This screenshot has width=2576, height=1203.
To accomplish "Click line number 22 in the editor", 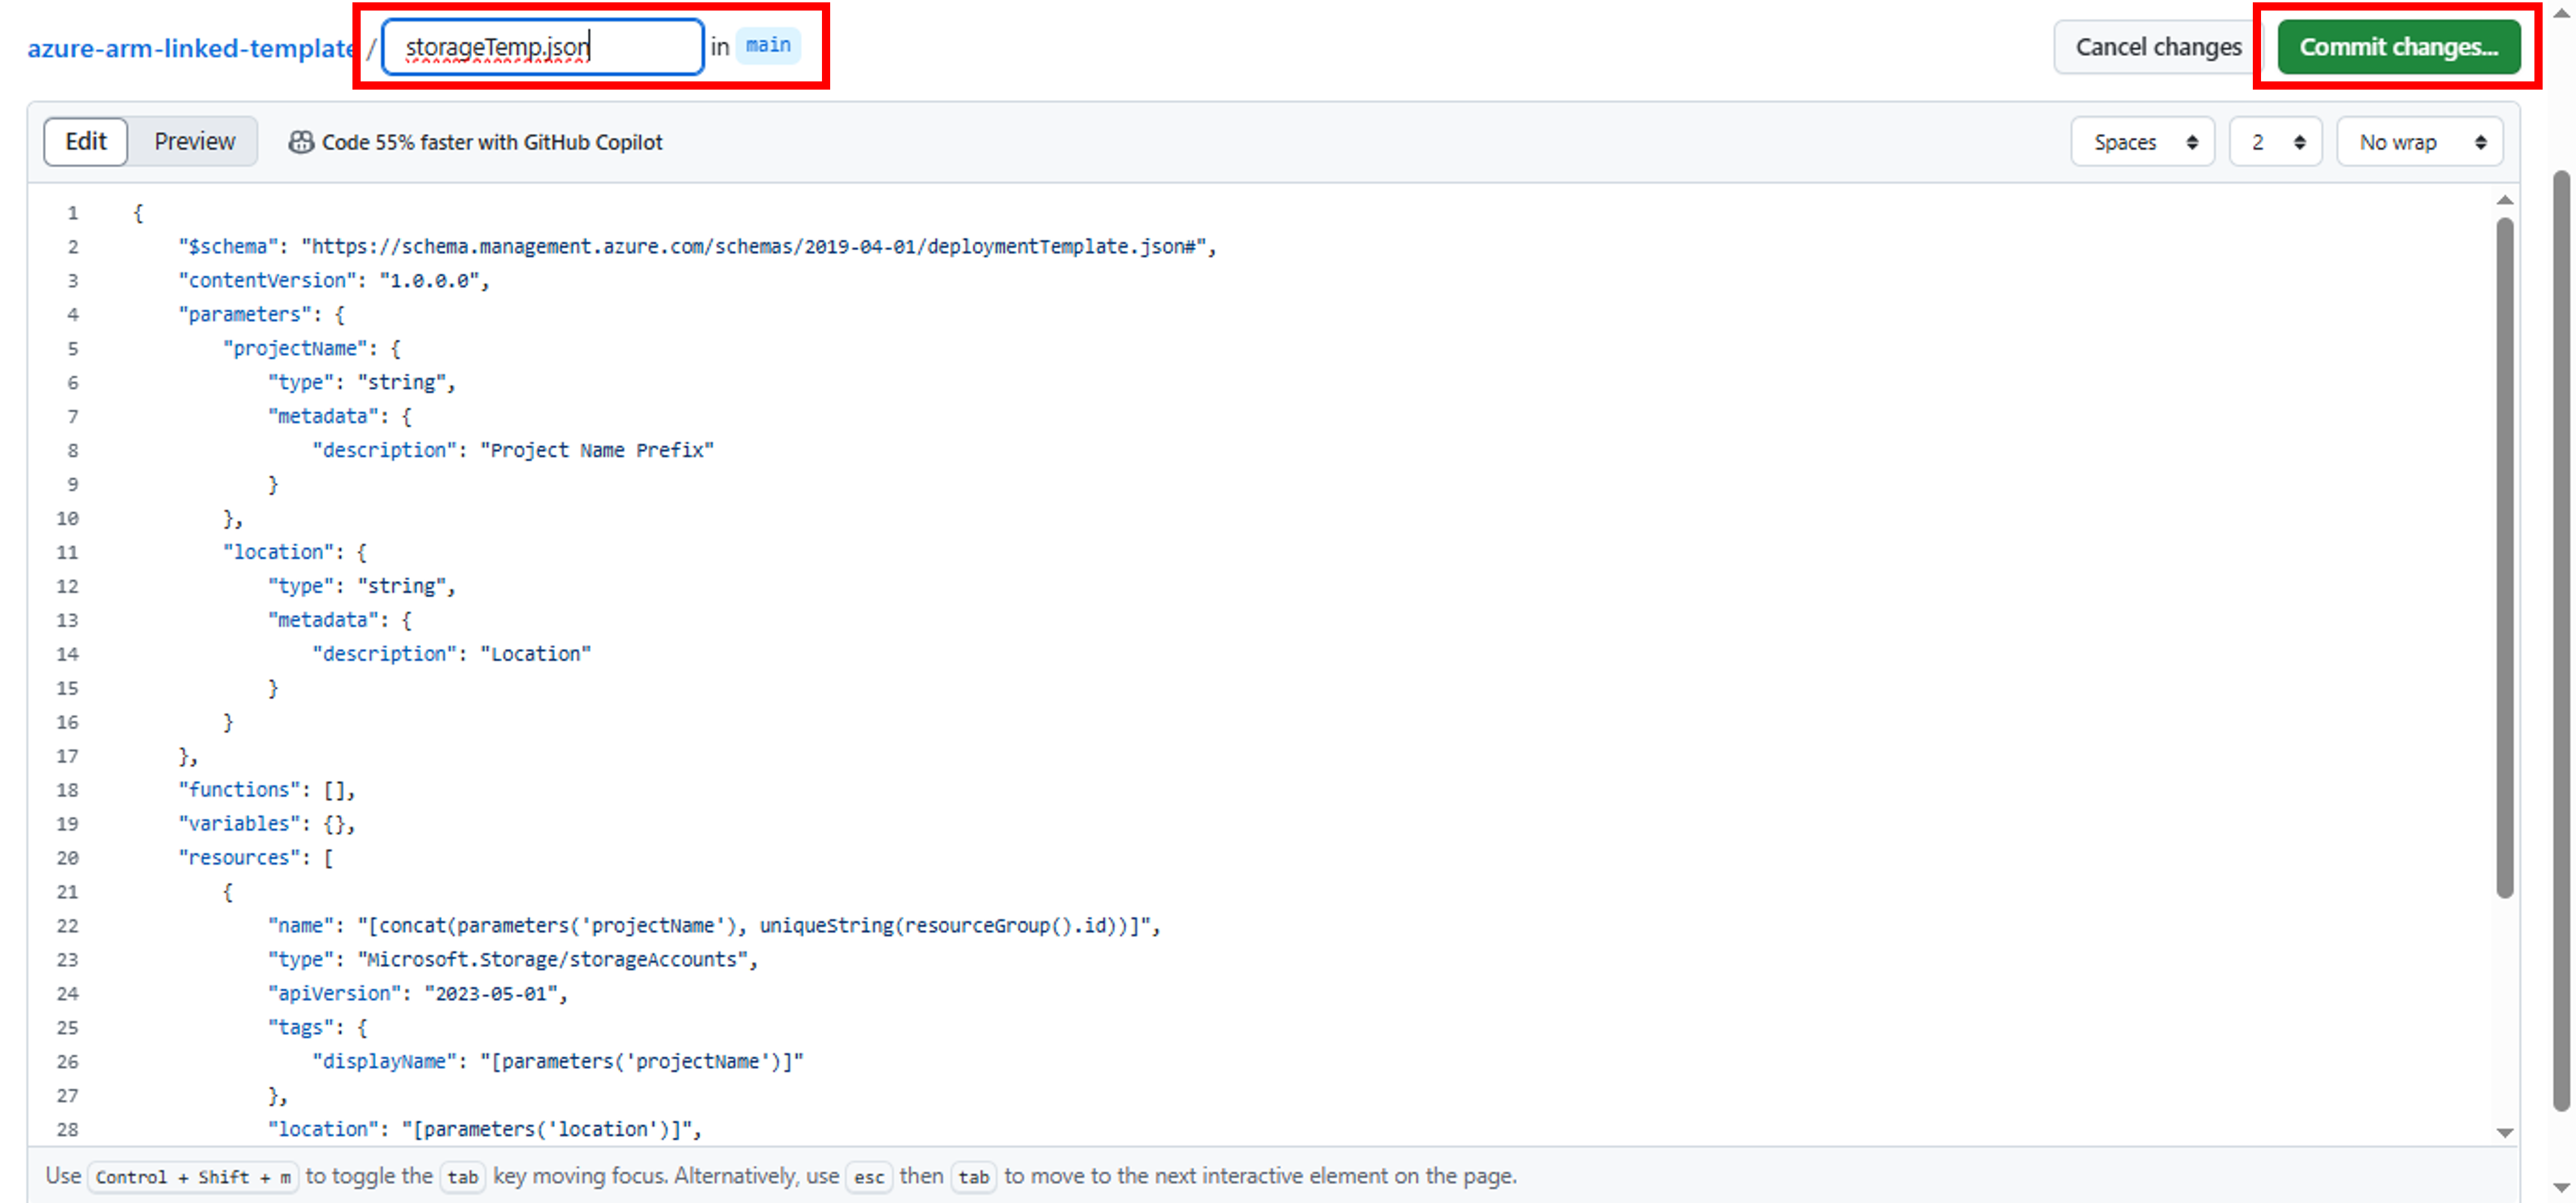I will click(x=67, y=925).
